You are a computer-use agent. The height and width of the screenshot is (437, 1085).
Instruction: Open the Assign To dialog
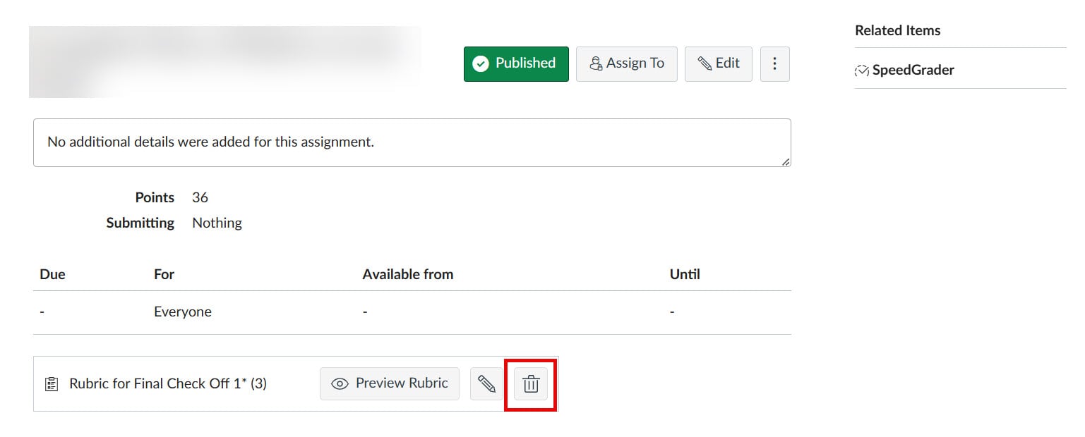point(627,63)
